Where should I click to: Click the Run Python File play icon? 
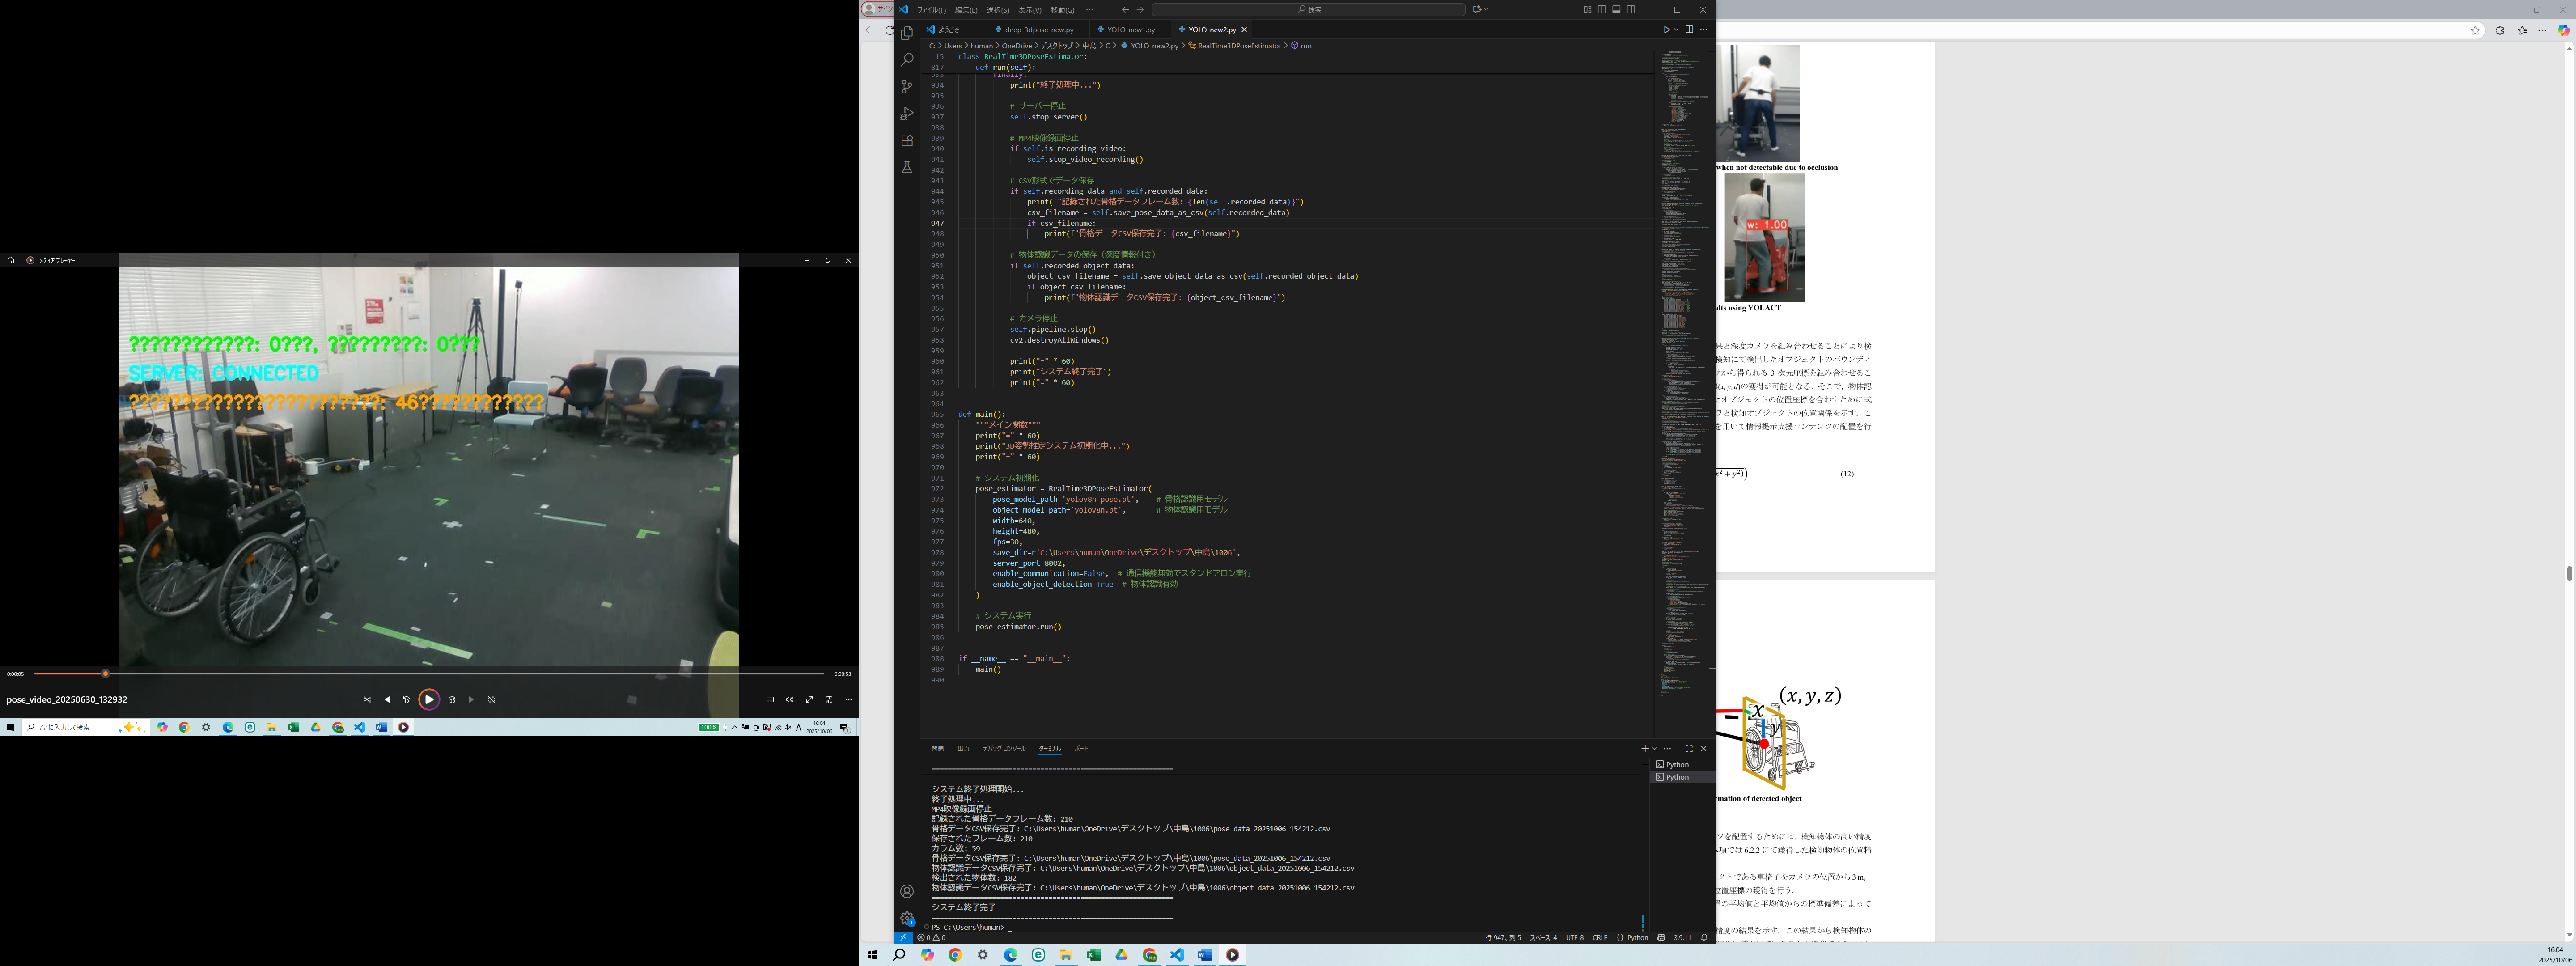pyautogui.click(x=1666, y=30)
